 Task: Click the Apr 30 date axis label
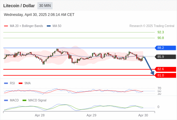[x=143, y=115]
